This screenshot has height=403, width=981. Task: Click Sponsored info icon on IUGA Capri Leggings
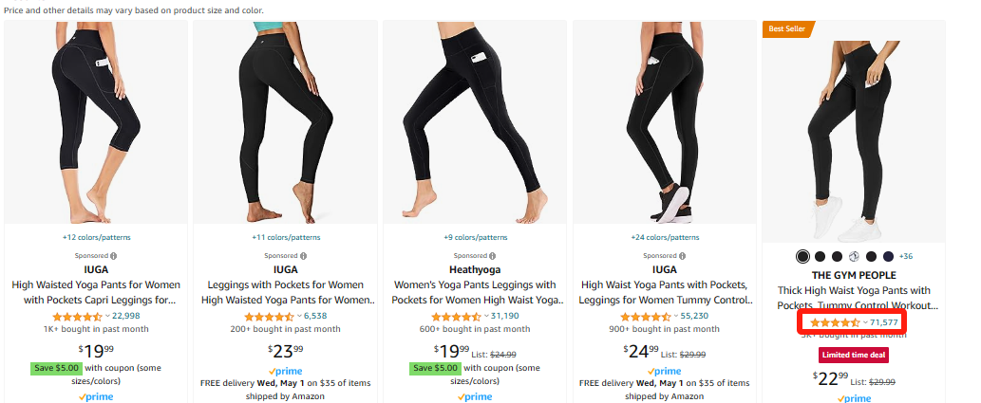point(113,255)
